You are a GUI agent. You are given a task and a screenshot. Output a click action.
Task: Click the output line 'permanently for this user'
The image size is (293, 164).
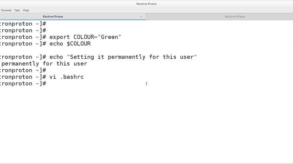click(x=44, y=64)
